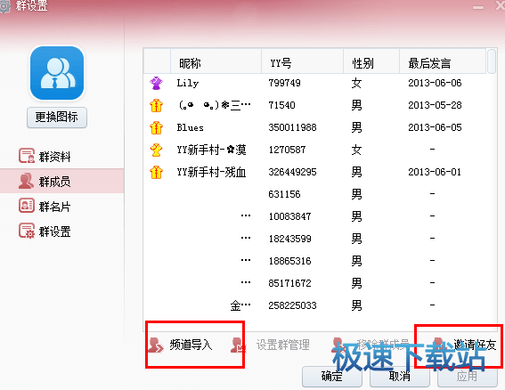Click the 应用 apply button
The image size is (505, 390).
[468, 376]
